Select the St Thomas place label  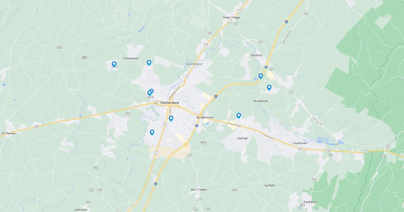click(9, 133)
